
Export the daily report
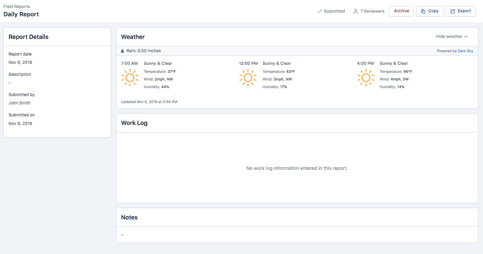click(x=461, y=11)
